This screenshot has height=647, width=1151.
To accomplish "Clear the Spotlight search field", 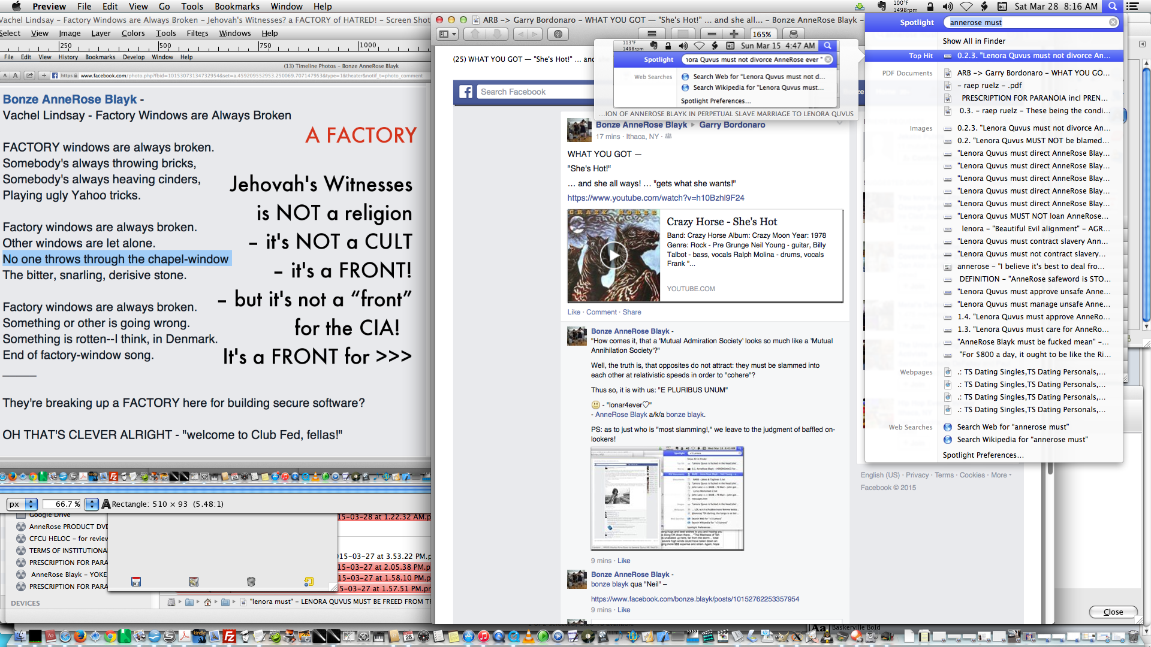I will 1113,23.
